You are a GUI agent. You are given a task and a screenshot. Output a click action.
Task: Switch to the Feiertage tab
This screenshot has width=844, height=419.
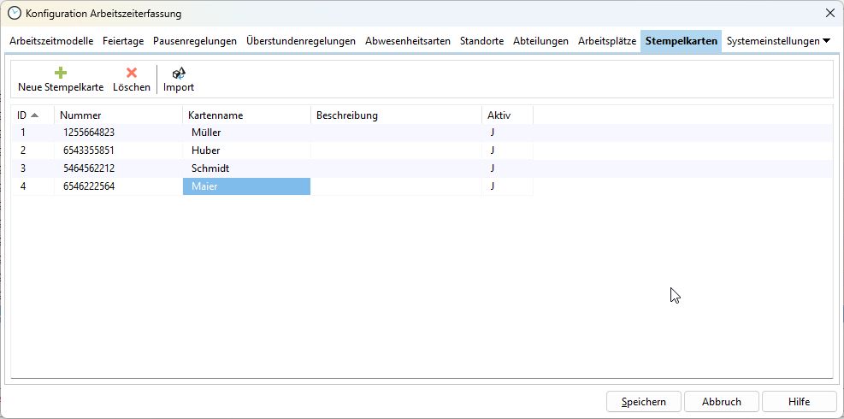(123, 41)
